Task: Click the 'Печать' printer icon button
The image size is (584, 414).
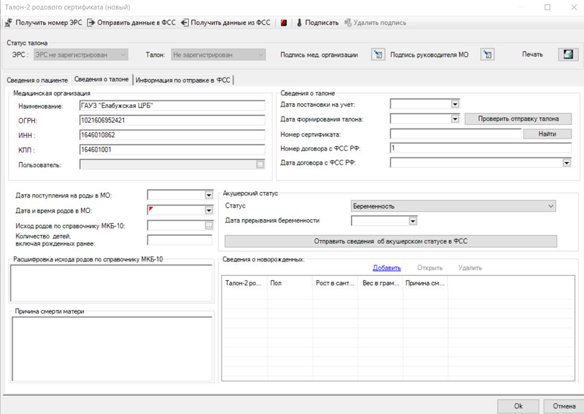Action: tap(568, 54)
